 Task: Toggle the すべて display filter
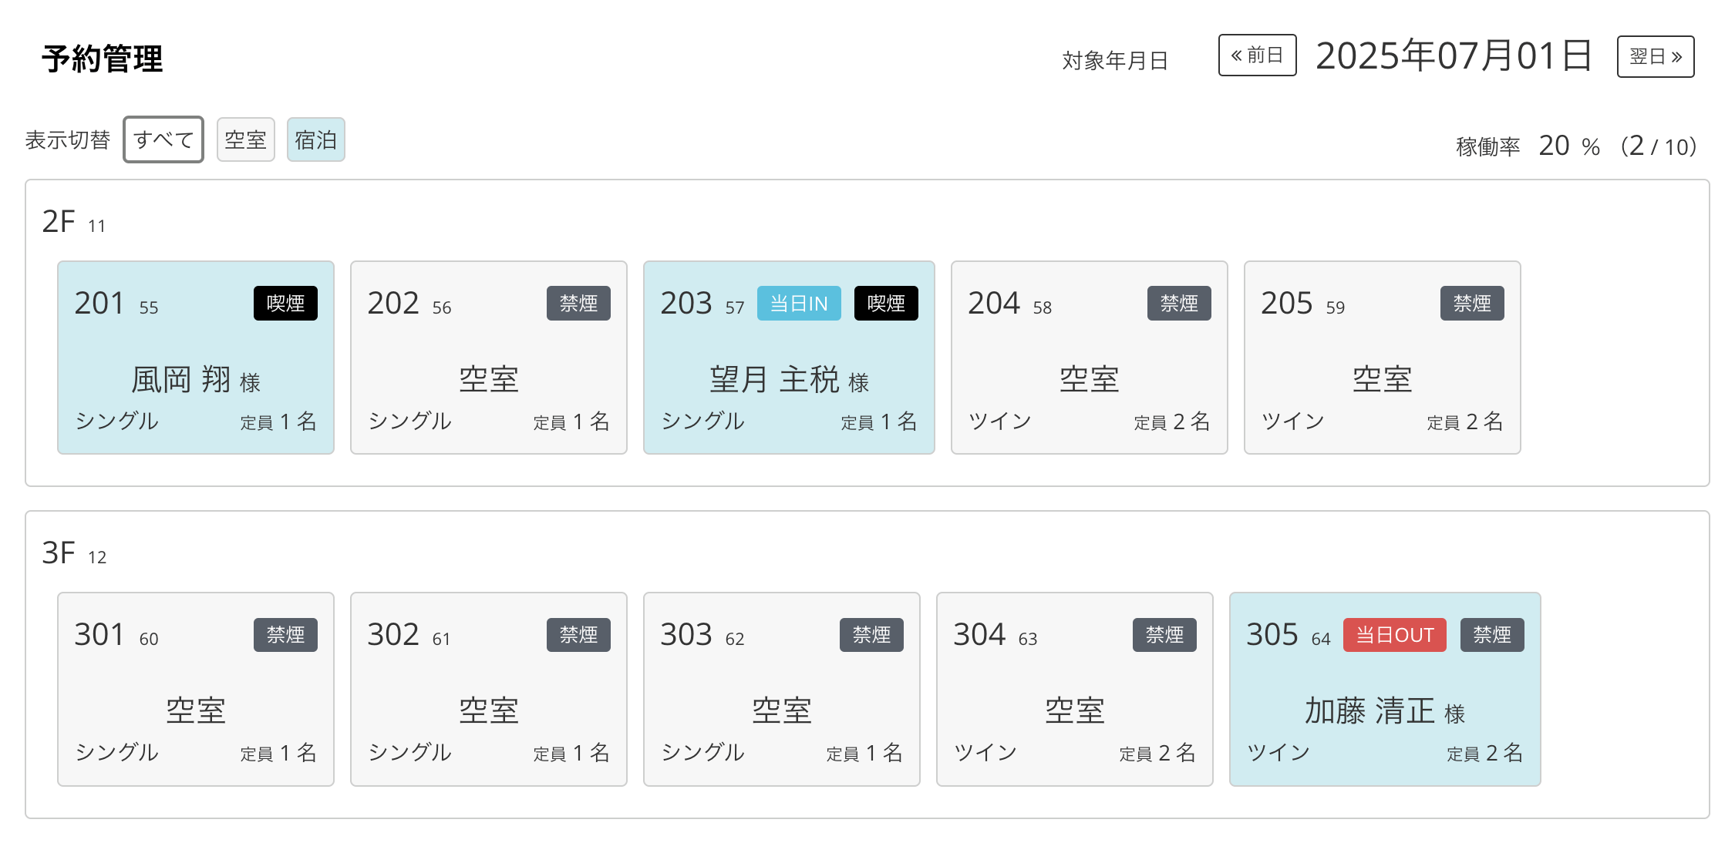(x=163, y=140)
